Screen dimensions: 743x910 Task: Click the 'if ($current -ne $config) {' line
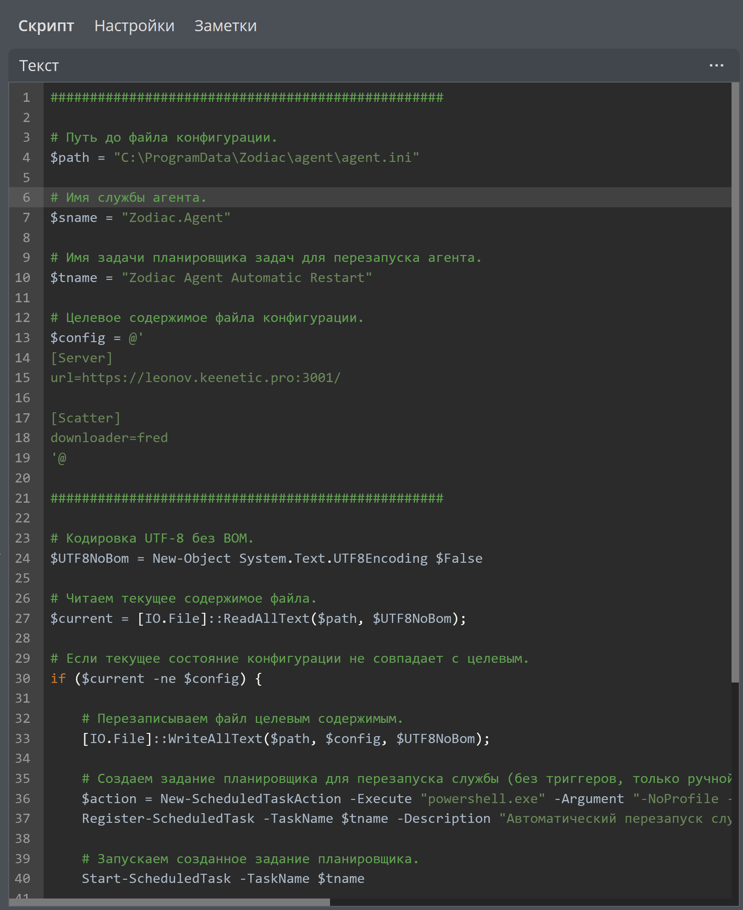pyautogui.click(x=156, y=679)
